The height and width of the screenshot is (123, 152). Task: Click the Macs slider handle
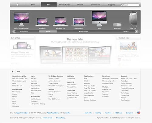point(48,31)
